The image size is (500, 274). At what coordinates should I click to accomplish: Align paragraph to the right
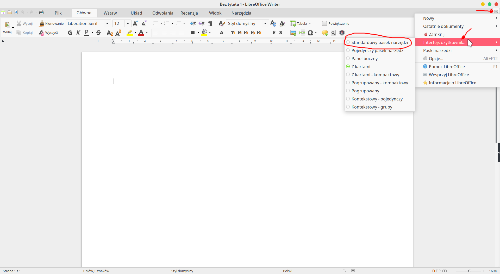click(173, 33)
